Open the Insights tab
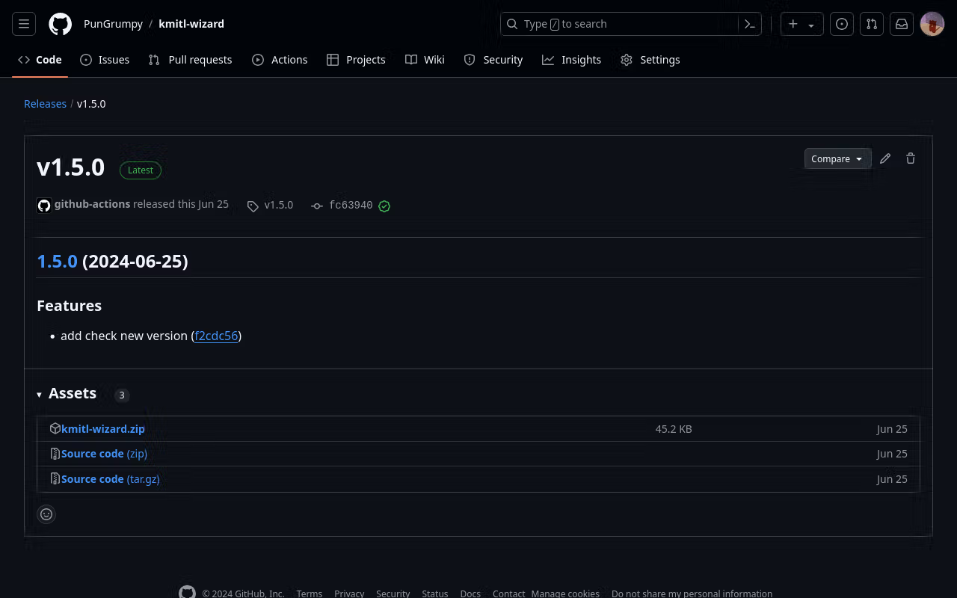Screen dimensions: 957x598 tap(572, 60)
